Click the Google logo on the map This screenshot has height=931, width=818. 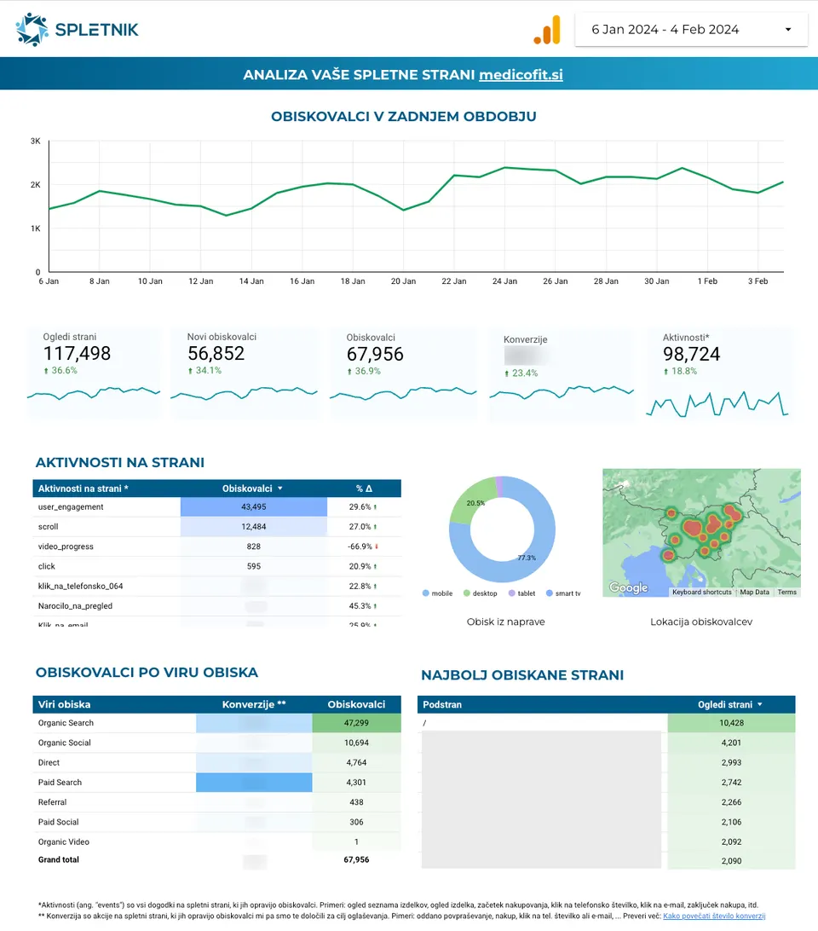pyautogui.click(x=628, y=587)
